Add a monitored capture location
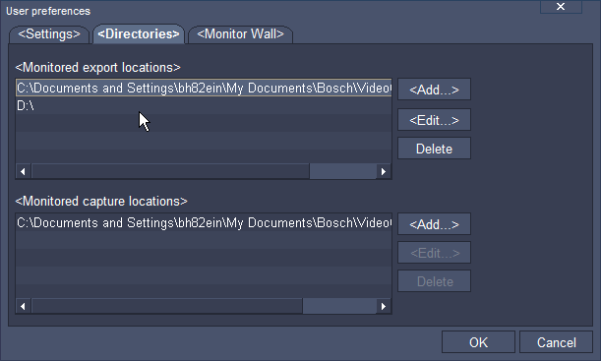 click(x=434, y=224)
